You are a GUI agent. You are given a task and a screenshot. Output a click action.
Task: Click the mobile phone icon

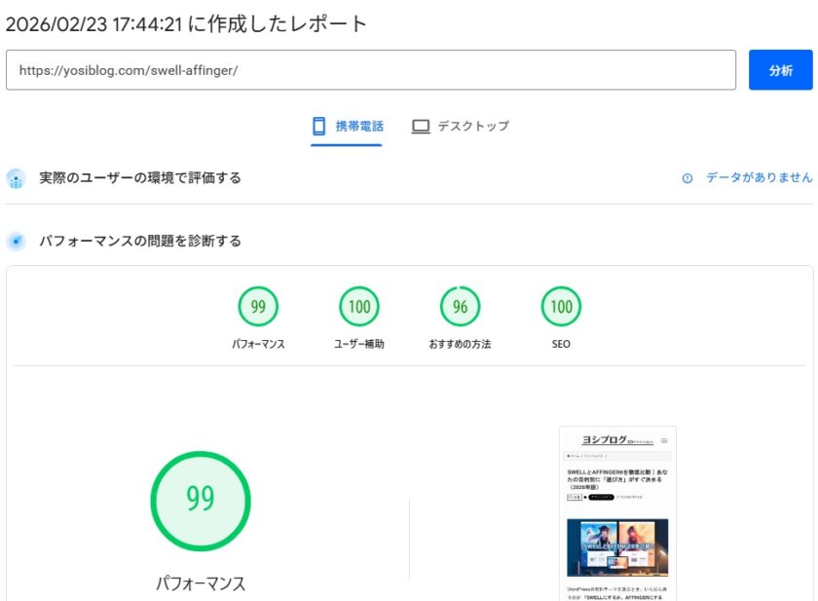coord(318,126)
